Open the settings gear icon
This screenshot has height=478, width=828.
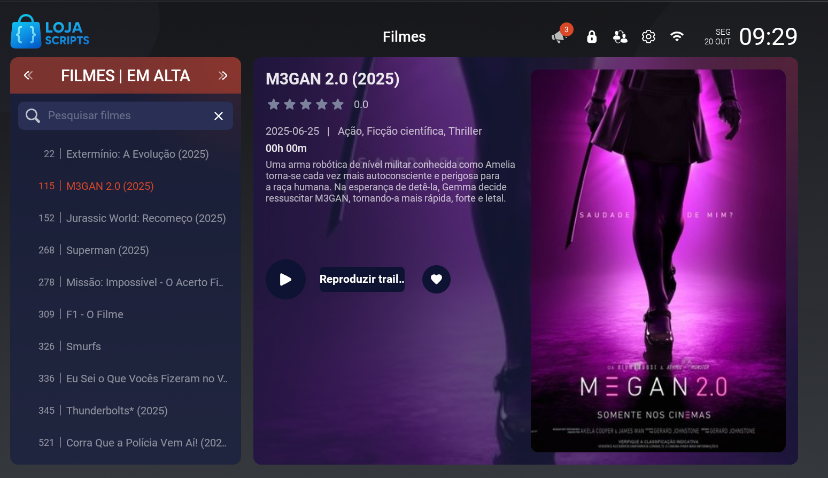(x=648, y=36)
